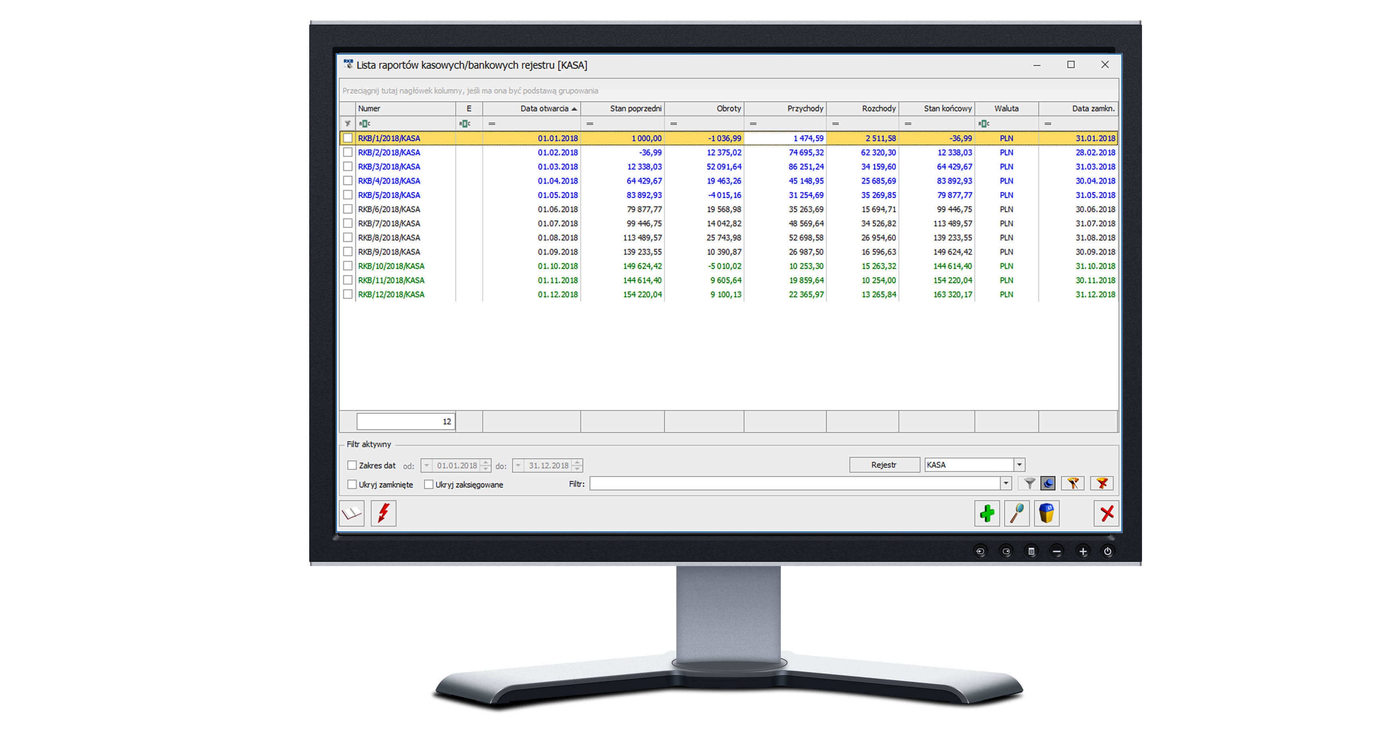Click equals filter operator under Przychody
Image resolution: width=1400 pixels, height=739 pixels.
(x=753, y=124)
